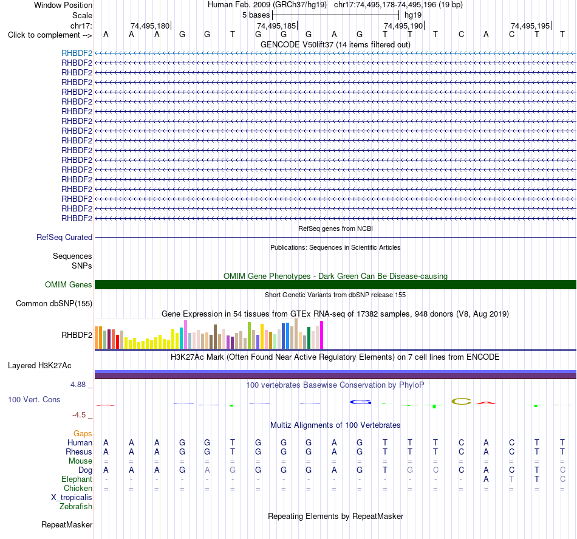
Task: Click the 'RefSeq genes from NCBI' title
Action: click(335, 228)
